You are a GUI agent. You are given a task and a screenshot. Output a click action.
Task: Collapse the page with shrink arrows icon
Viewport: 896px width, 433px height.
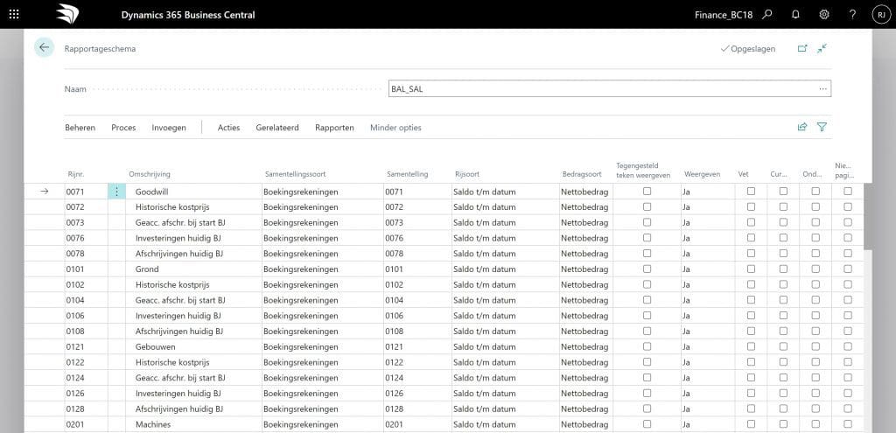pos(822,49)
